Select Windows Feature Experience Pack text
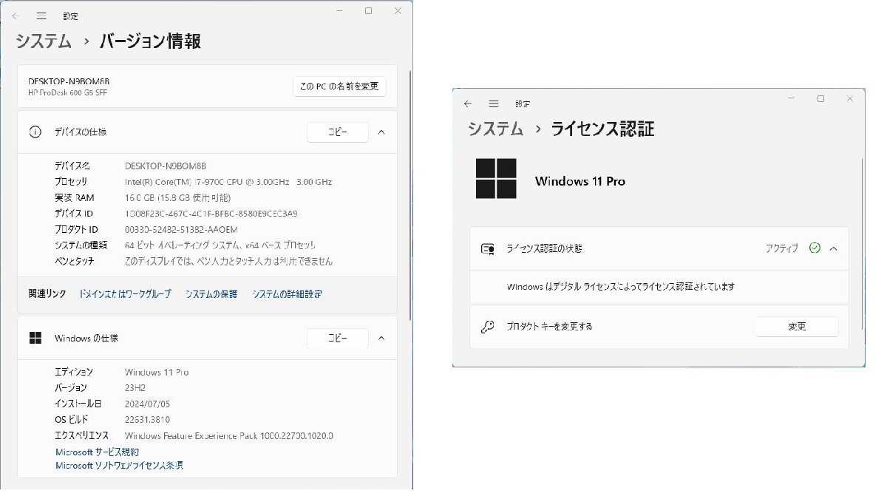Screen dimensions: 887x496 click(229, 436)
